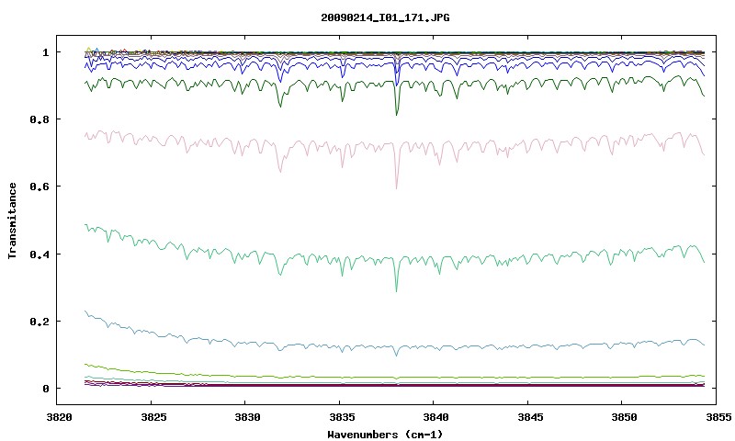Click the y-axis tick label 0
The height and width of the screenshot is (441, 735).
[x=45, y=389]
